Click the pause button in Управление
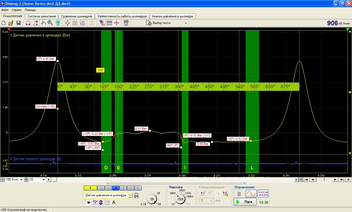The image size is (352, 212). (x=239, y=194)
